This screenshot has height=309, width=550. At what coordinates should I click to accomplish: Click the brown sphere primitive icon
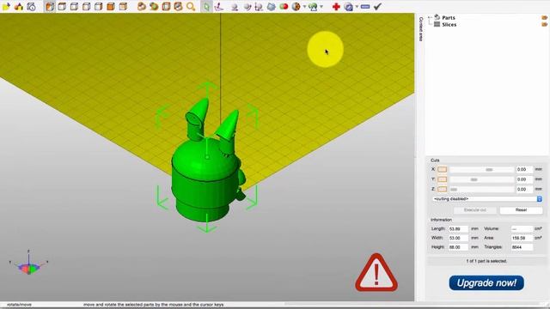pyautogui.click(x=296, y=6)
